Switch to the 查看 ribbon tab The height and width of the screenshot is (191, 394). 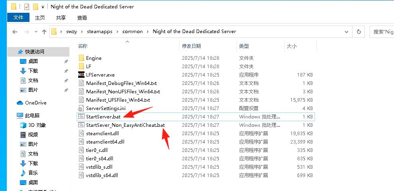coord(82,18)
